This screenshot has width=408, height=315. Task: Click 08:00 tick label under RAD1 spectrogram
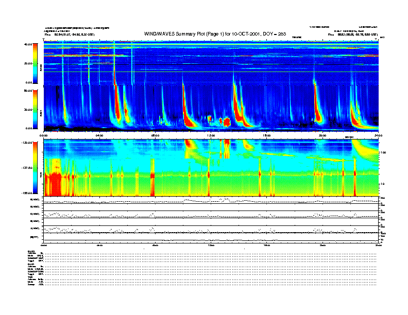coord(155,135)
